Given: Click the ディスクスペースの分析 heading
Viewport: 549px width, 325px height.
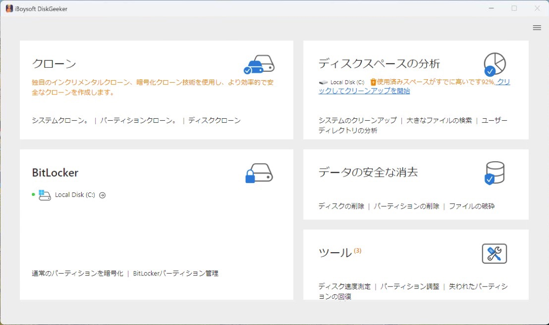Looking at the screenshot, I should point(379,64).
